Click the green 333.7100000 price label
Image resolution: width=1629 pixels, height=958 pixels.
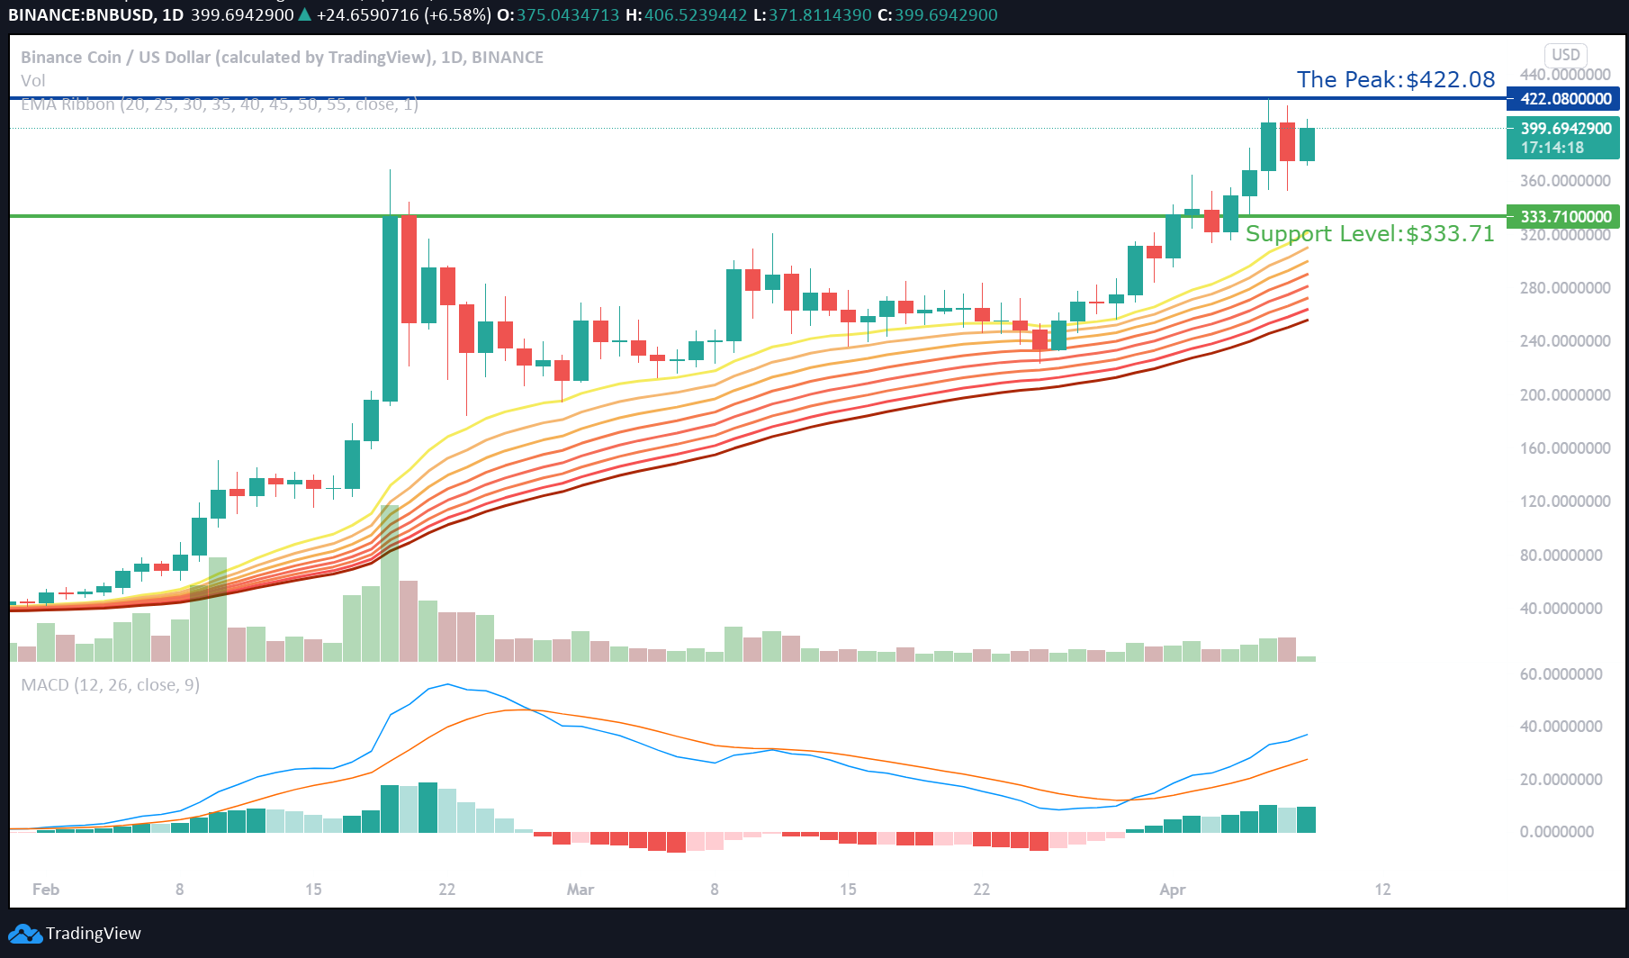tap(1562, 217)
